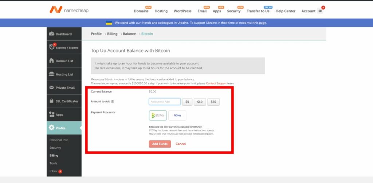Click the SSL Certificates lock icon
373x183 pixels.
pyautogui.click(x=51, y=101)
